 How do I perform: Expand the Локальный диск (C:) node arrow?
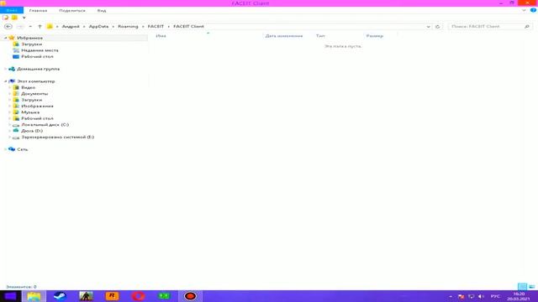click(x=9, y=125)
